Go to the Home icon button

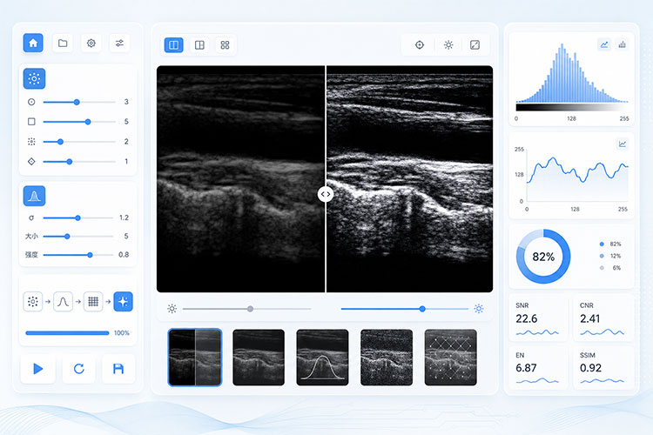point(33,43)
